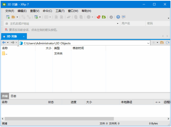This screenshot has height=127, width=171.
Task: Open the 窗口(W) menu
Action: point(73,11)
